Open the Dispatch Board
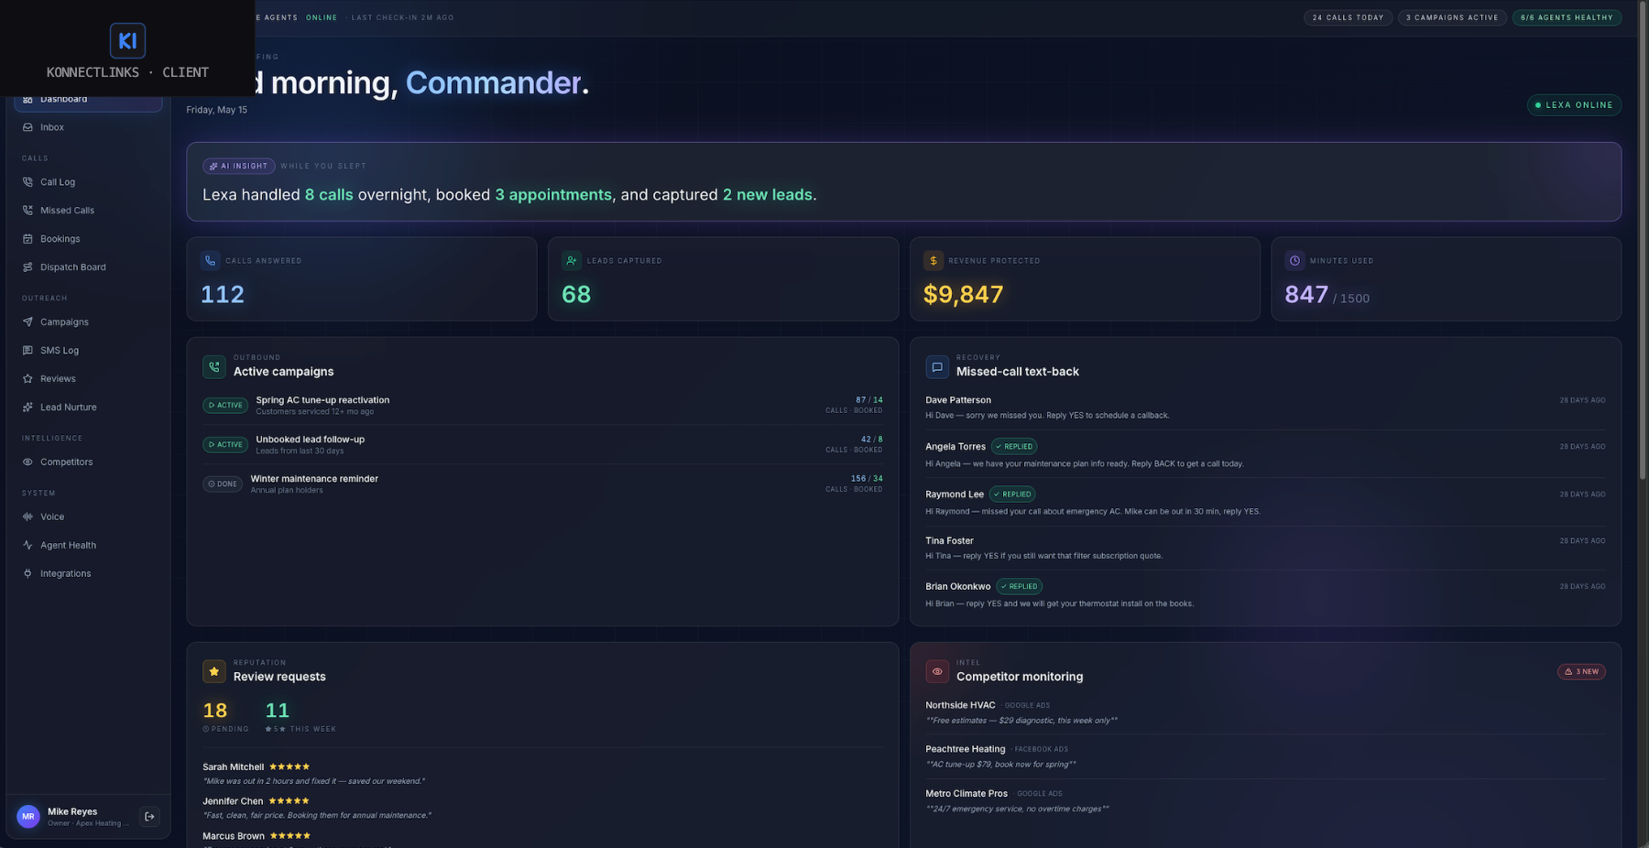The width and height of the screenshot is (1649, 848). [88, 267]
